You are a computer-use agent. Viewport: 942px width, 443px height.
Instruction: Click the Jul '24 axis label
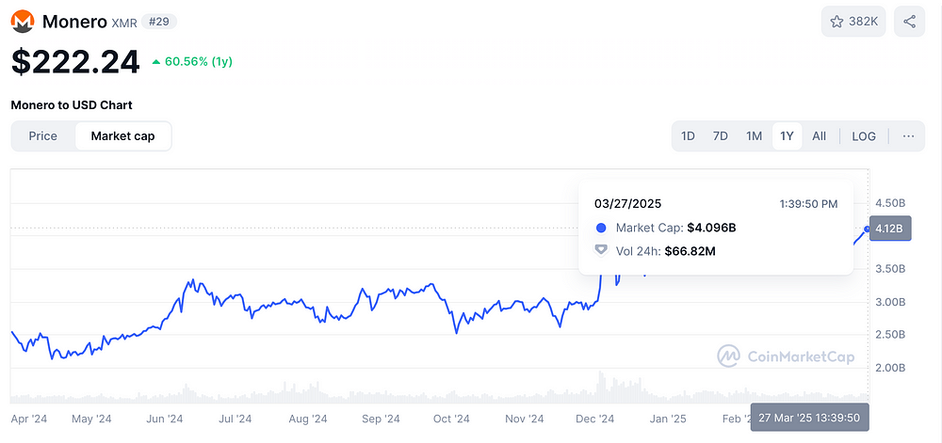[x=235, y=419]
